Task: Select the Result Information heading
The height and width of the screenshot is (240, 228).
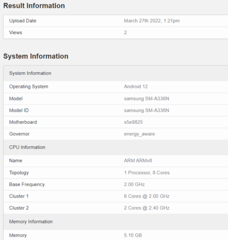Action: (34, 6)
